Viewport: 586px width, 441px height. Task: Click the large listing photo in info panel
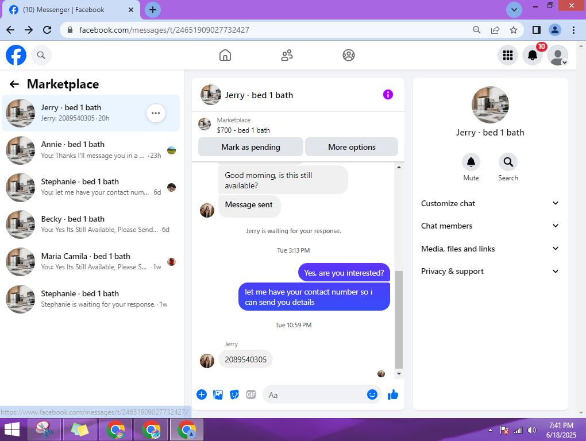click(490, 105)
